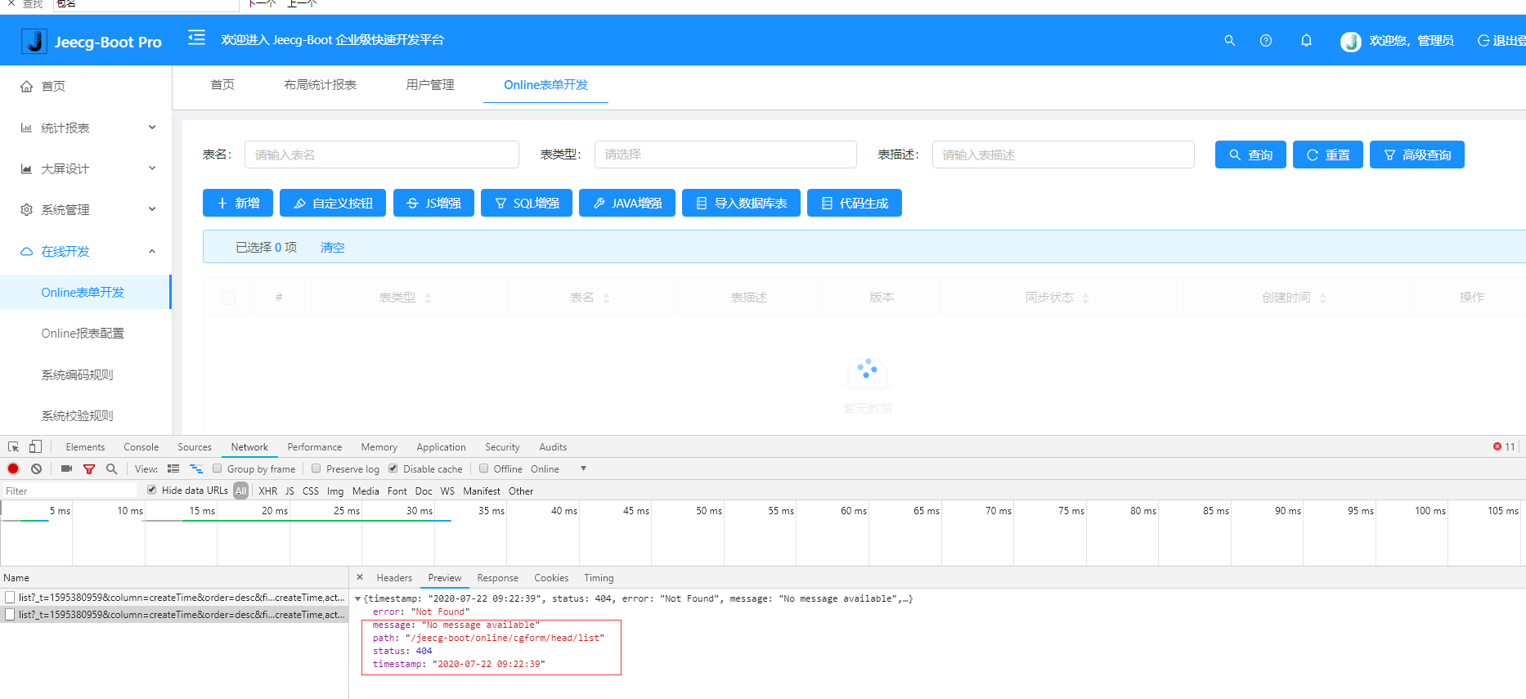Close the request details pane
Viewport: 1526px width, 699px height.
pyautogui.click(x=360, y=577)
